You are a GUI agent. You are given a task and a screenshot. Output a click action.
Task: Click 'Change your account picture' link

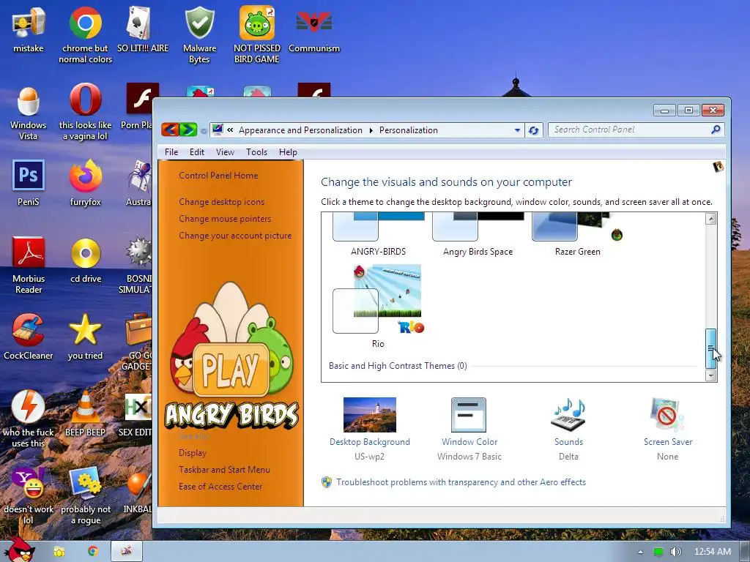click(x=235, y=236)
